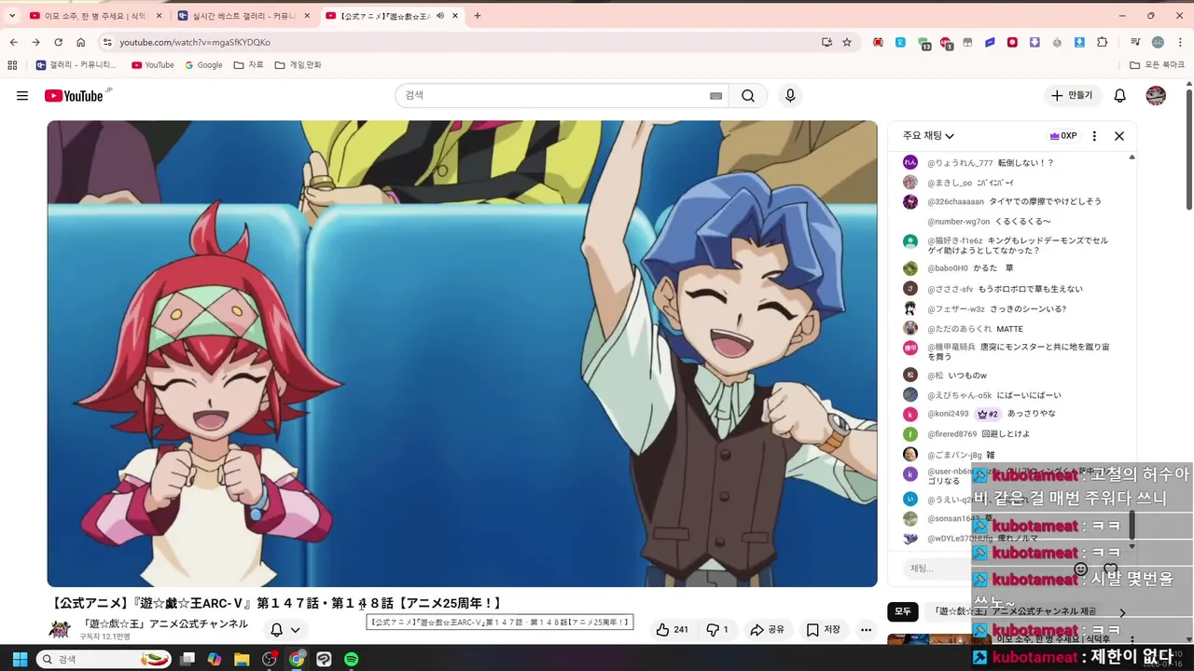Image resolution: width=1194 pixels, height=671 pixels.
Task: Dislike the video with thumbs-down
Action: (x=717, y=630)
